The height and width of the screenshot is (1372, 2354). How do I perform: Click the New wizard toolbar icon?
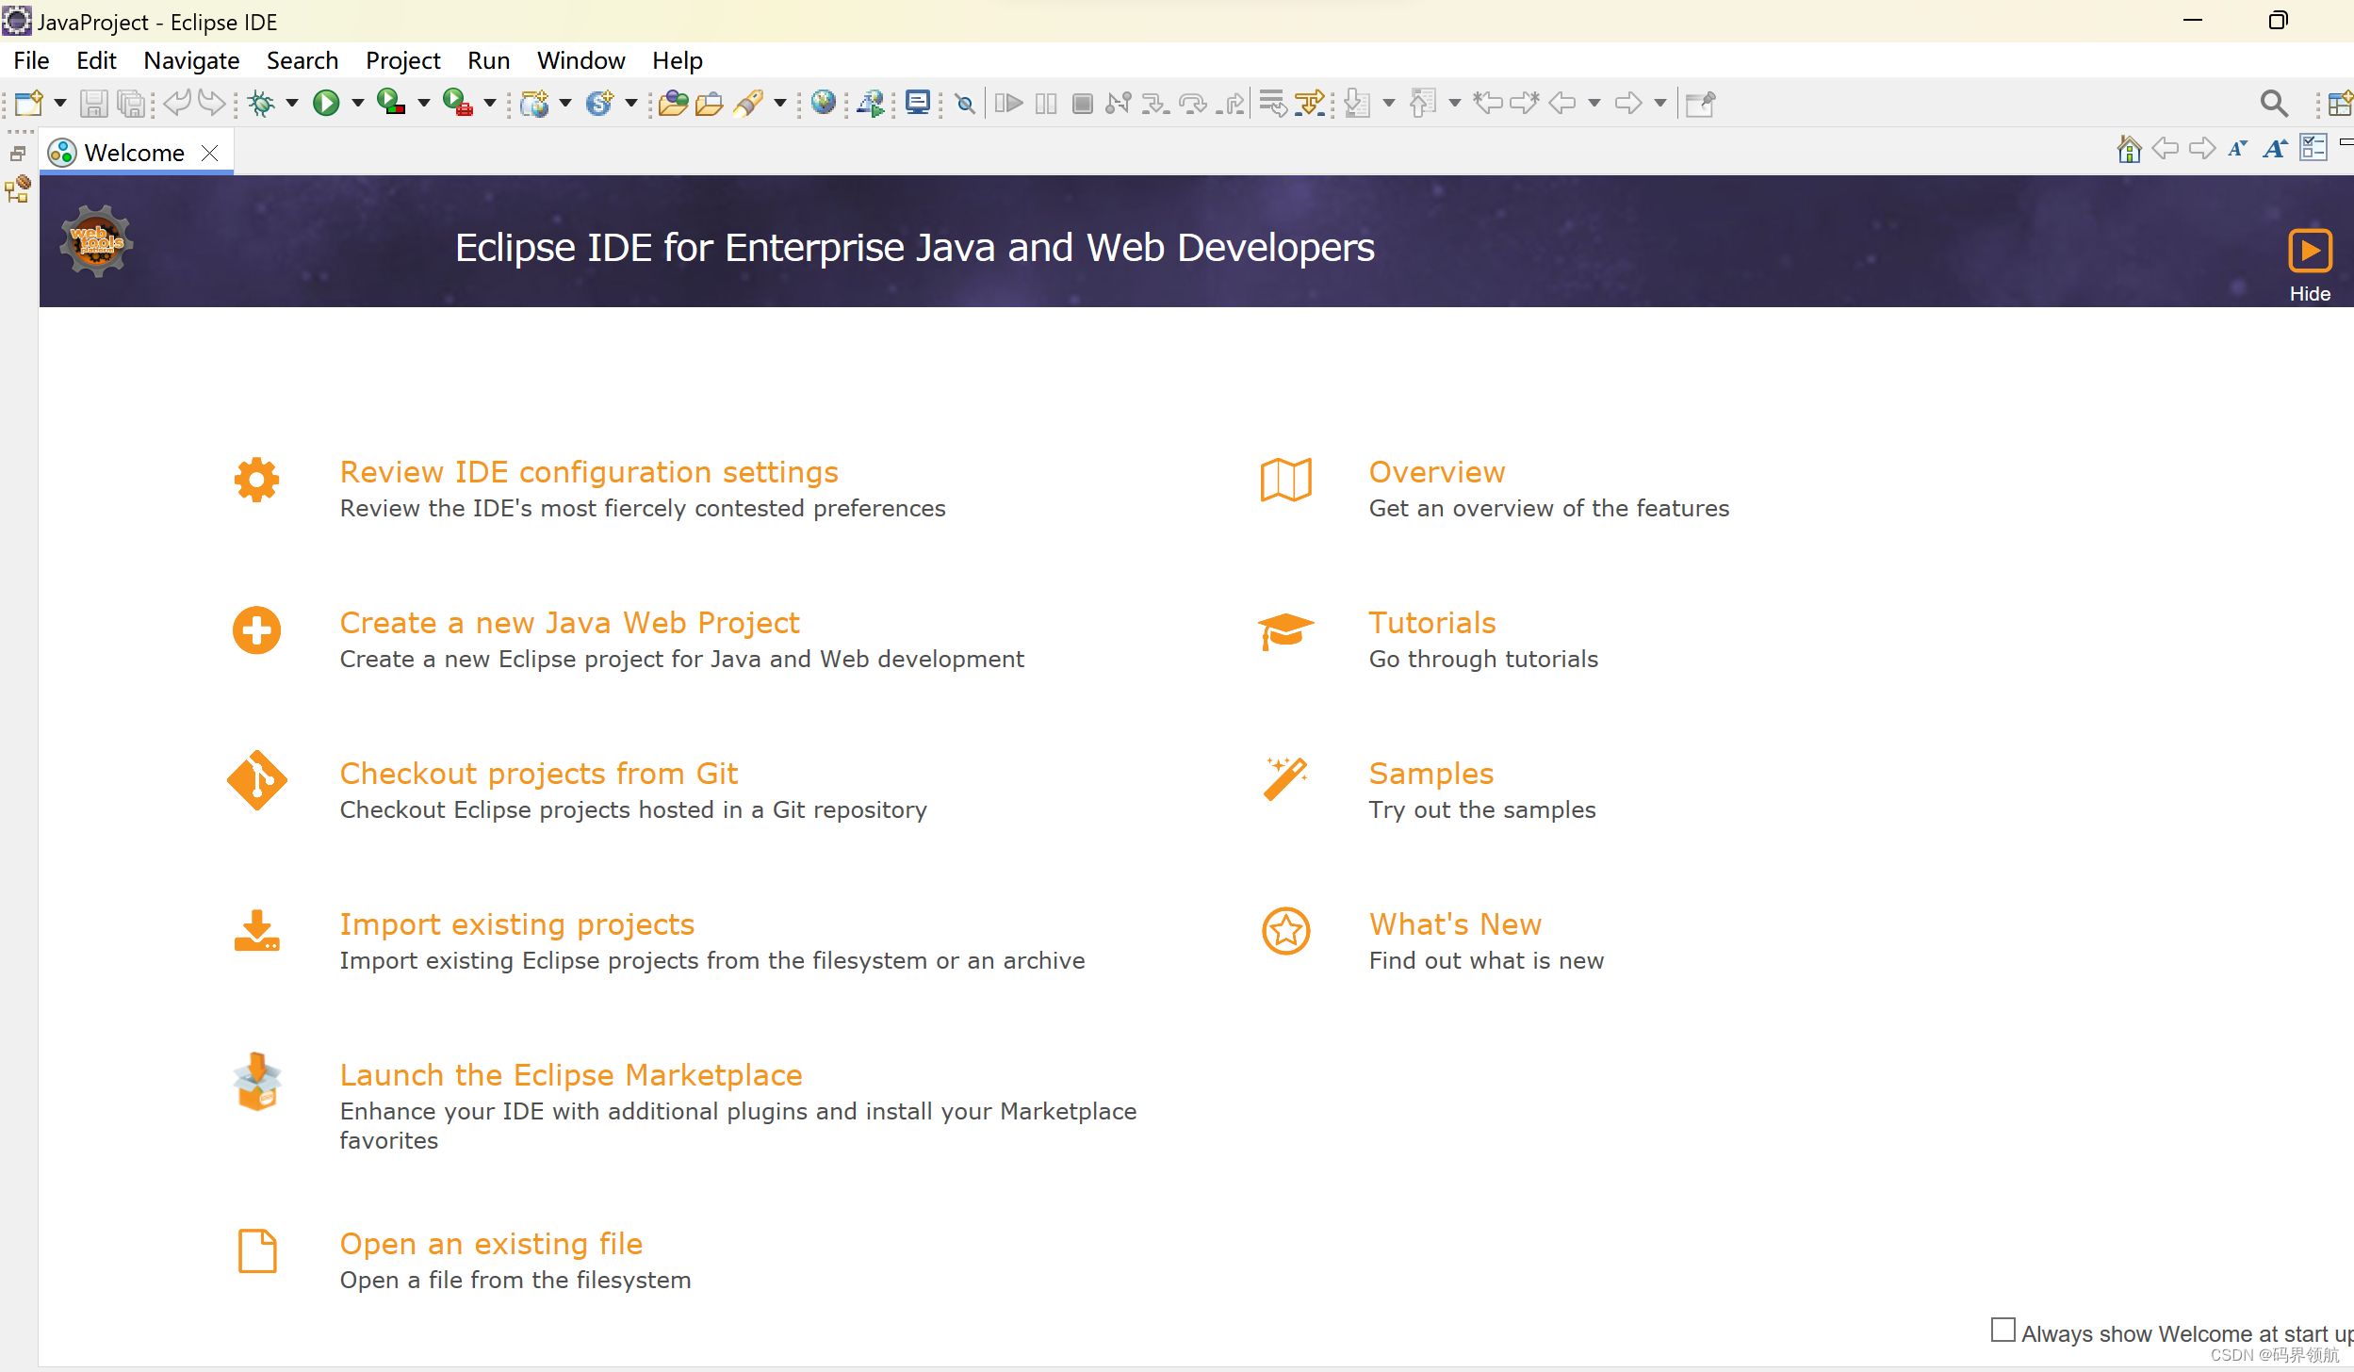(28, 103)
